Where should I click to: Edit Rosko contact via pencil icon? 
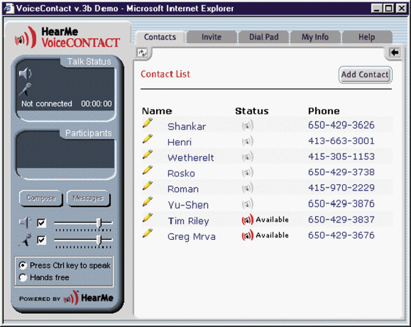click(147, 170)
